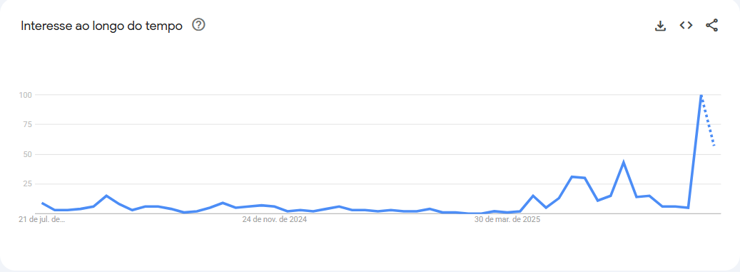740x272 pixels.
Task: Click the share icon
Action: 711,26
